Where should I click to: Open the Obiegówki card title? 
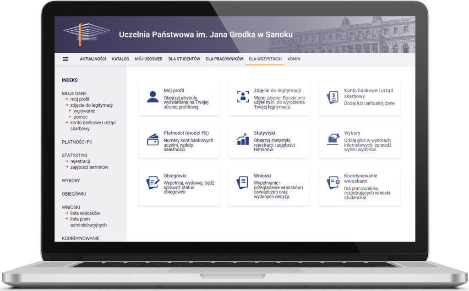175,176
